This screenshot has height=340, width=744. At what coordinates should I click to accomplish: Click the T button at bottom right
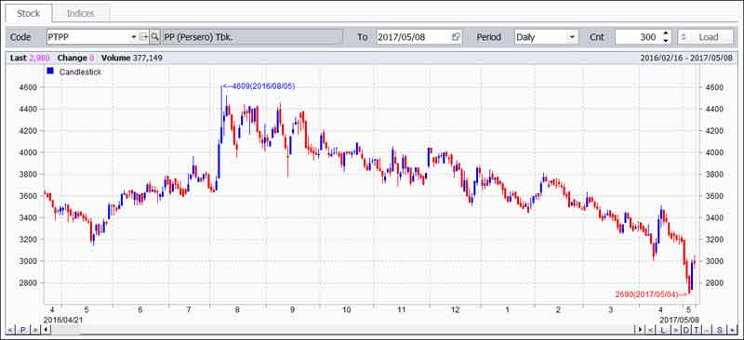coord(697,330)
